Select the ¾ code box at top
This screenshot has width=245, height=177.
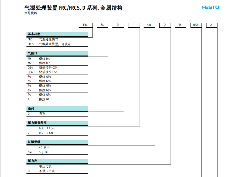(x=102, y=25)
